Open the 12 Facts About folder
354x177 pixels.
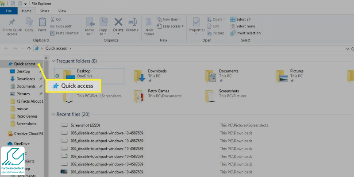pos(27,101)
